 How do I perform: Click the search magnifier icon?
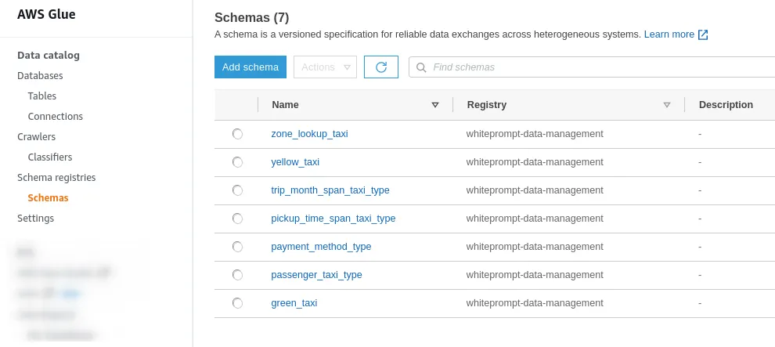pos(421,67)
